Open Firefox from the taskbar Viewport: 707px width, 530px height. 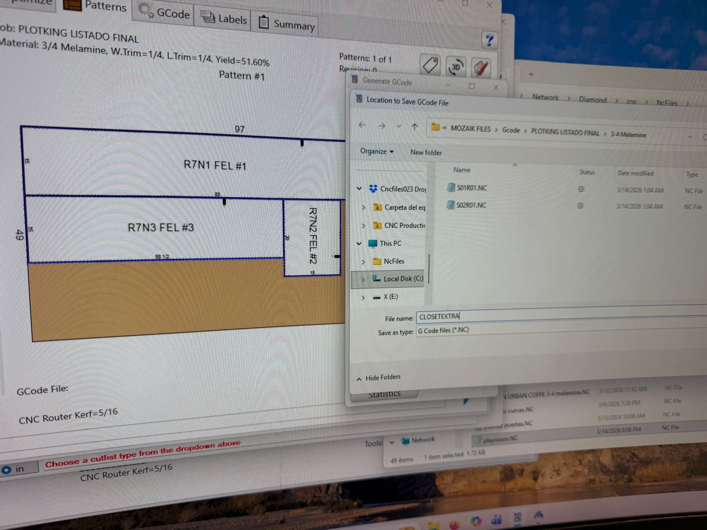click(x=454, y=526)
